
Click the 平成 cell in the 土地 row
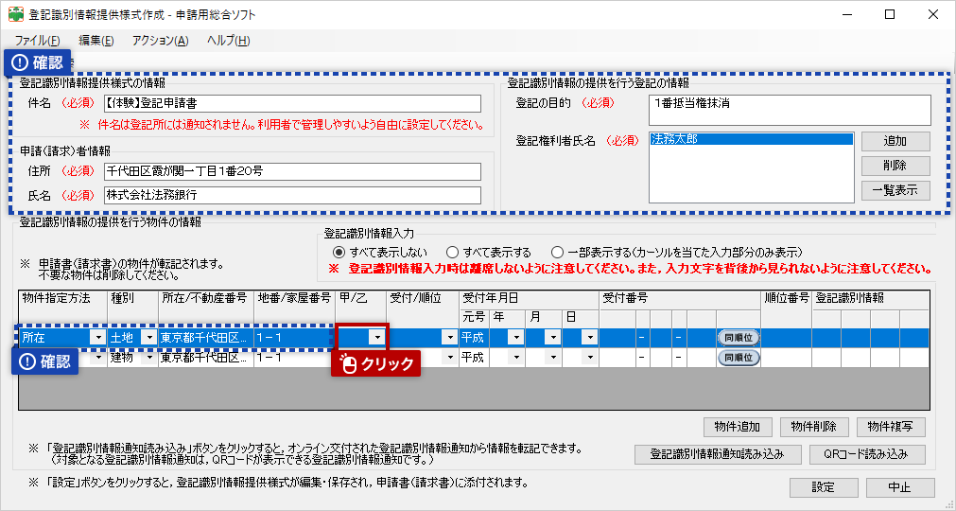click(474, 337)
